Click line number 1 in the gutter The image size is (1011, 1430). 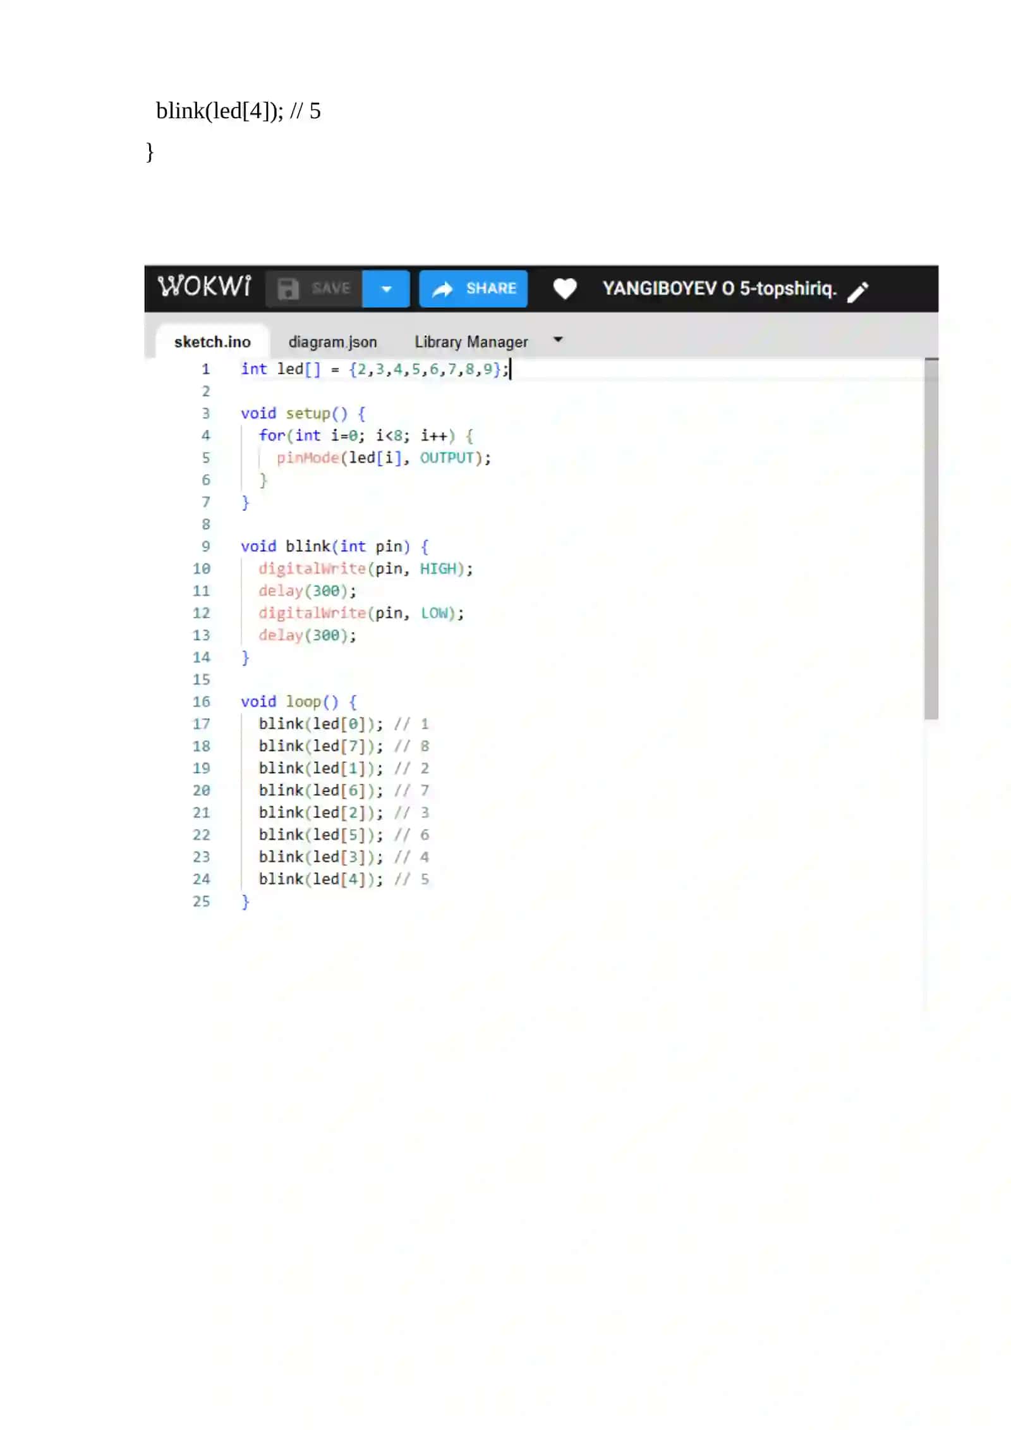pyautogui.click(x=205, y=369)
